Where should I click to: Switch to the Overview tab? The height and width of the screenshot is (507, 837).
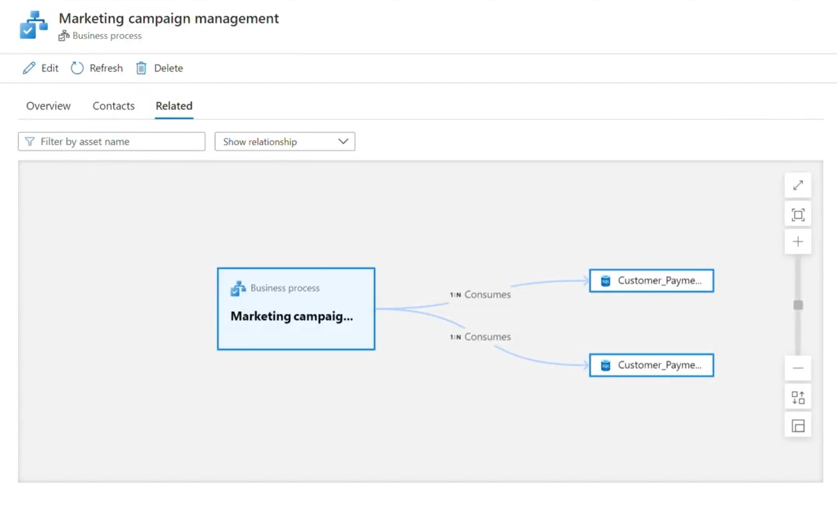click(x=48, y=106)
